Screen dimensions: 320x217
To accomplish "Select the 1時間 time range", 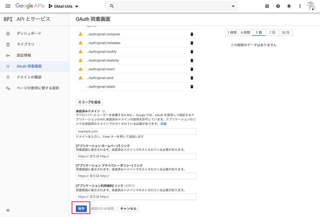I will 232,32.
